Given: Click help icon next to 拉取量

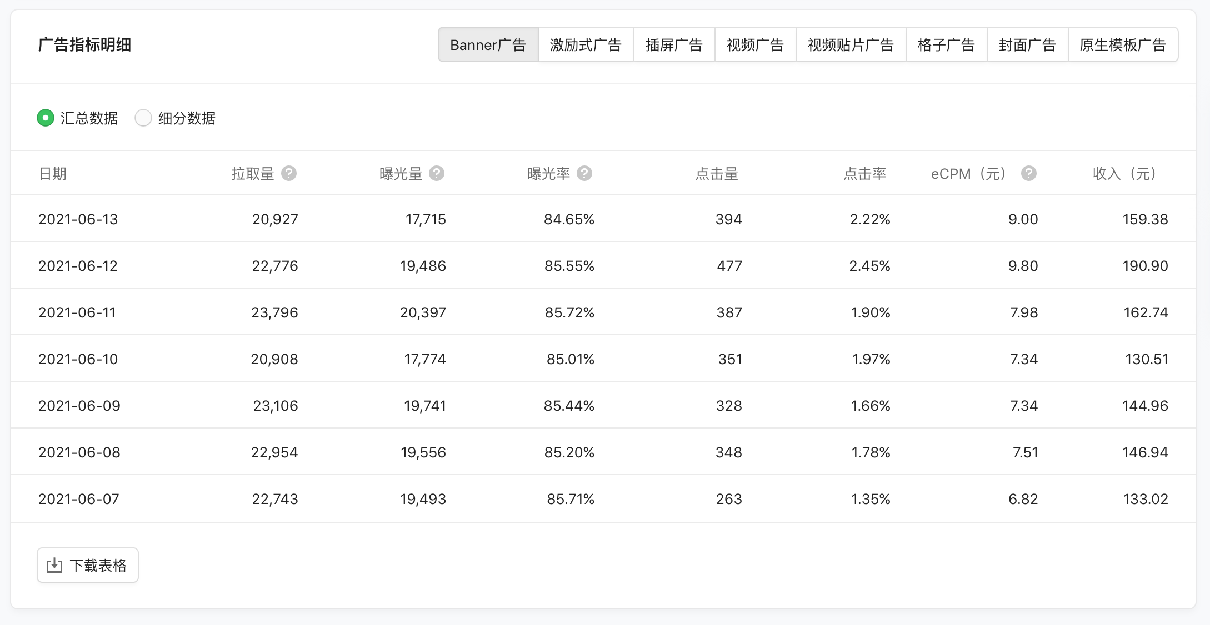Looking at the screenshot, I should [289, 174].
